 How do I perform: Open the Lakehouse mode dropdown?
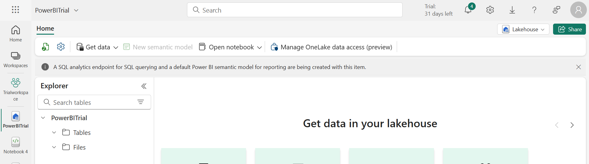(523, 29)
